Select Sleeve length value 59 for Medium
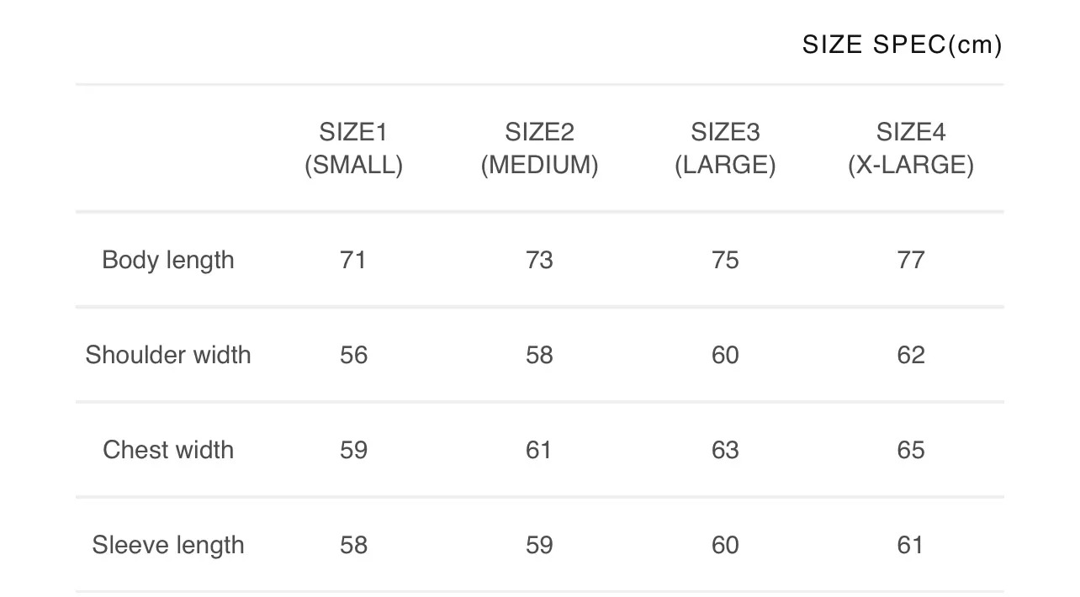 (539, 545)
